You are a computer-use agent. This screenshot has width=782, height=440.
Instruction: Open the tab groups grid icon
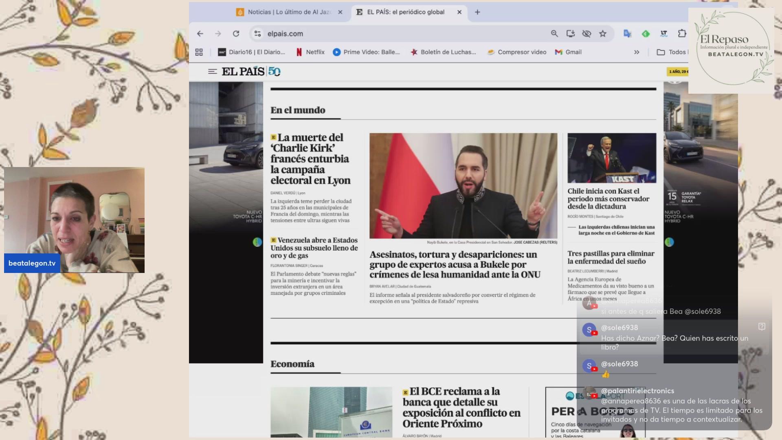(x=199, y=52)
